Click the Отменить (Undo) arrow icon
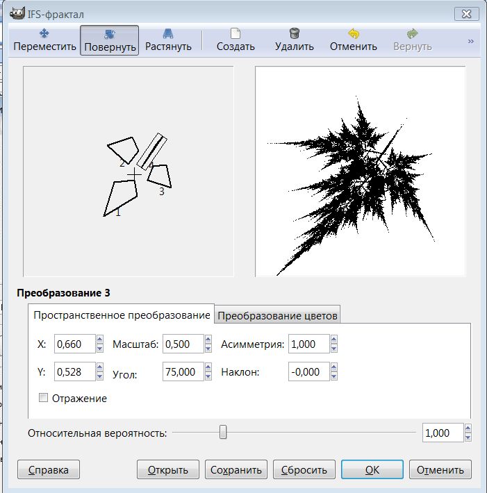The height and width of the screenshot is (493, 487). [353, 33]
